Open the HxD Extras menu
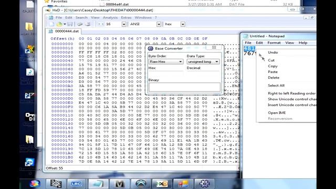Viewport: 336px width, 189px height. tap(126, 17)
